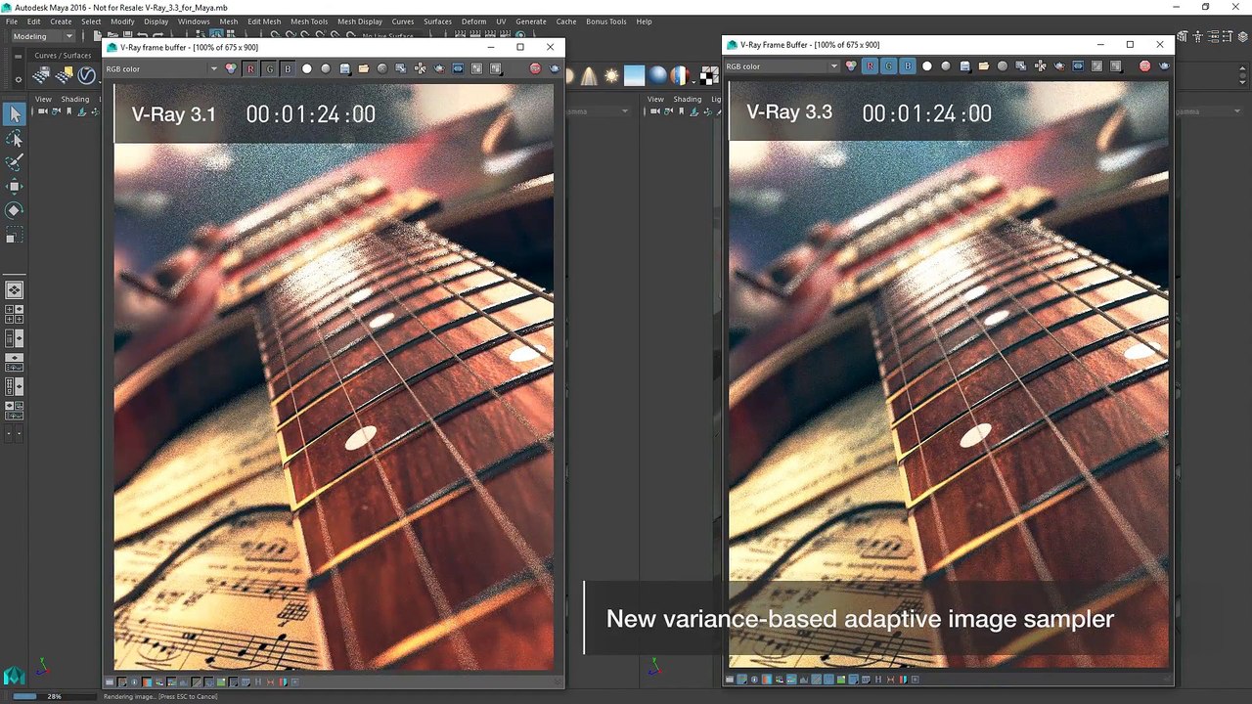Save image in left frame buffer
Viewport: 1252px width, 704px height.
344,68
